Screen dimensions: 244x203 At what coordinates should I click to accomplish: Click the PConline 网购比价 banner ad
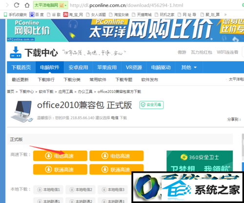click(125, 30)
